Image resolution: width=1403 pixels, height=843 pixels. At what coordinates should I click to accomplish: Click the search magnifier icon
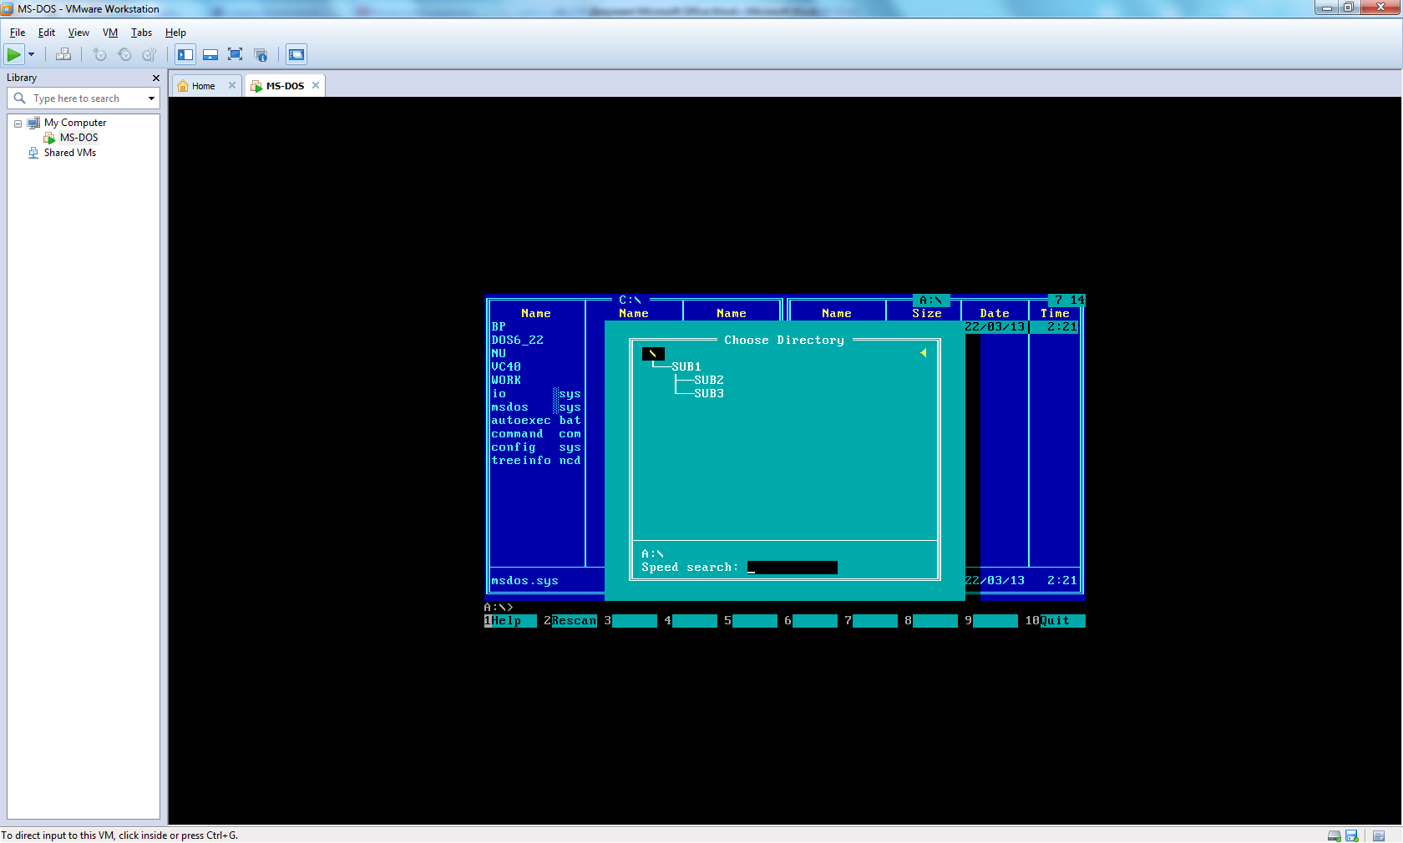(x=20, y=98)
